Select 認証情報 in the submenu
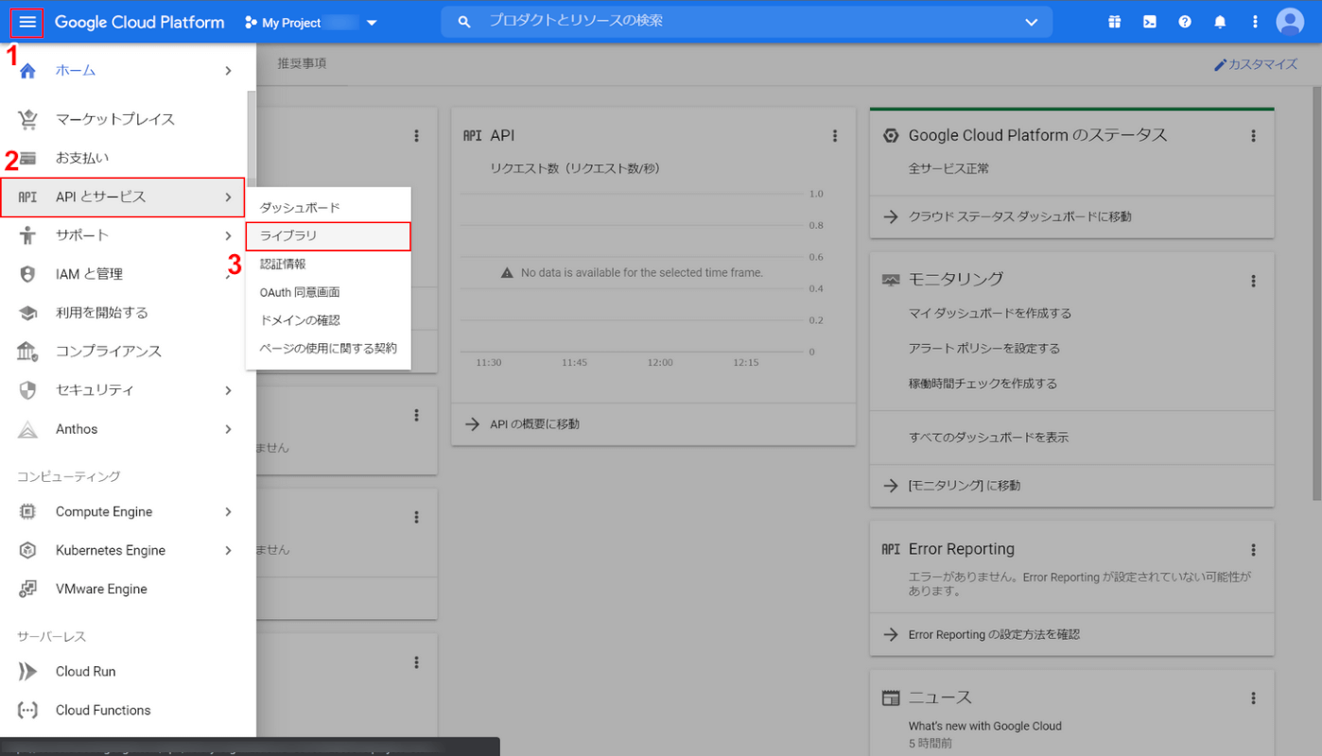Image resolution: width=1322 pixels, height=756 pixels. [328, 265]
